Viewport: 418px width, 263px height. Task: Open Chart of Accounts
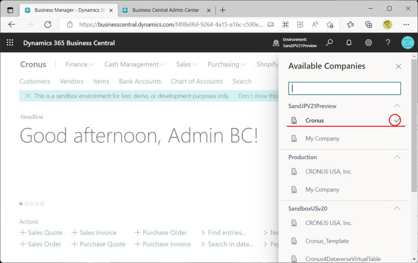(197, 81)
